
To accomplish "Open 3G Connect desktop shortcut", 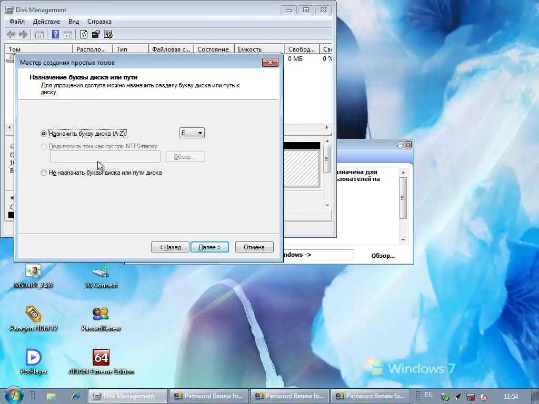I will click(x=101, y=276).
